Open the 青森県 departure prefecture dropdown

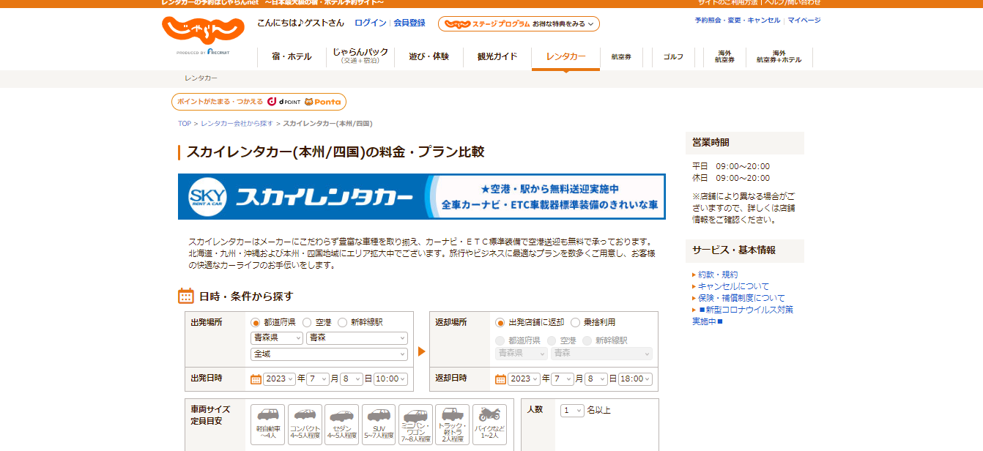(276, 338)
